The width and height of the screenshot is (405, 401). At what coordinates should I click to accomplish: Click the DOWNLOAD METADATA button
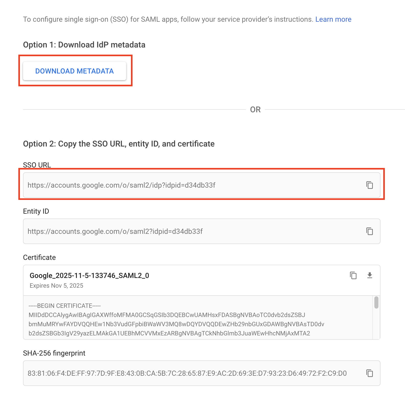tap(75, 71)
